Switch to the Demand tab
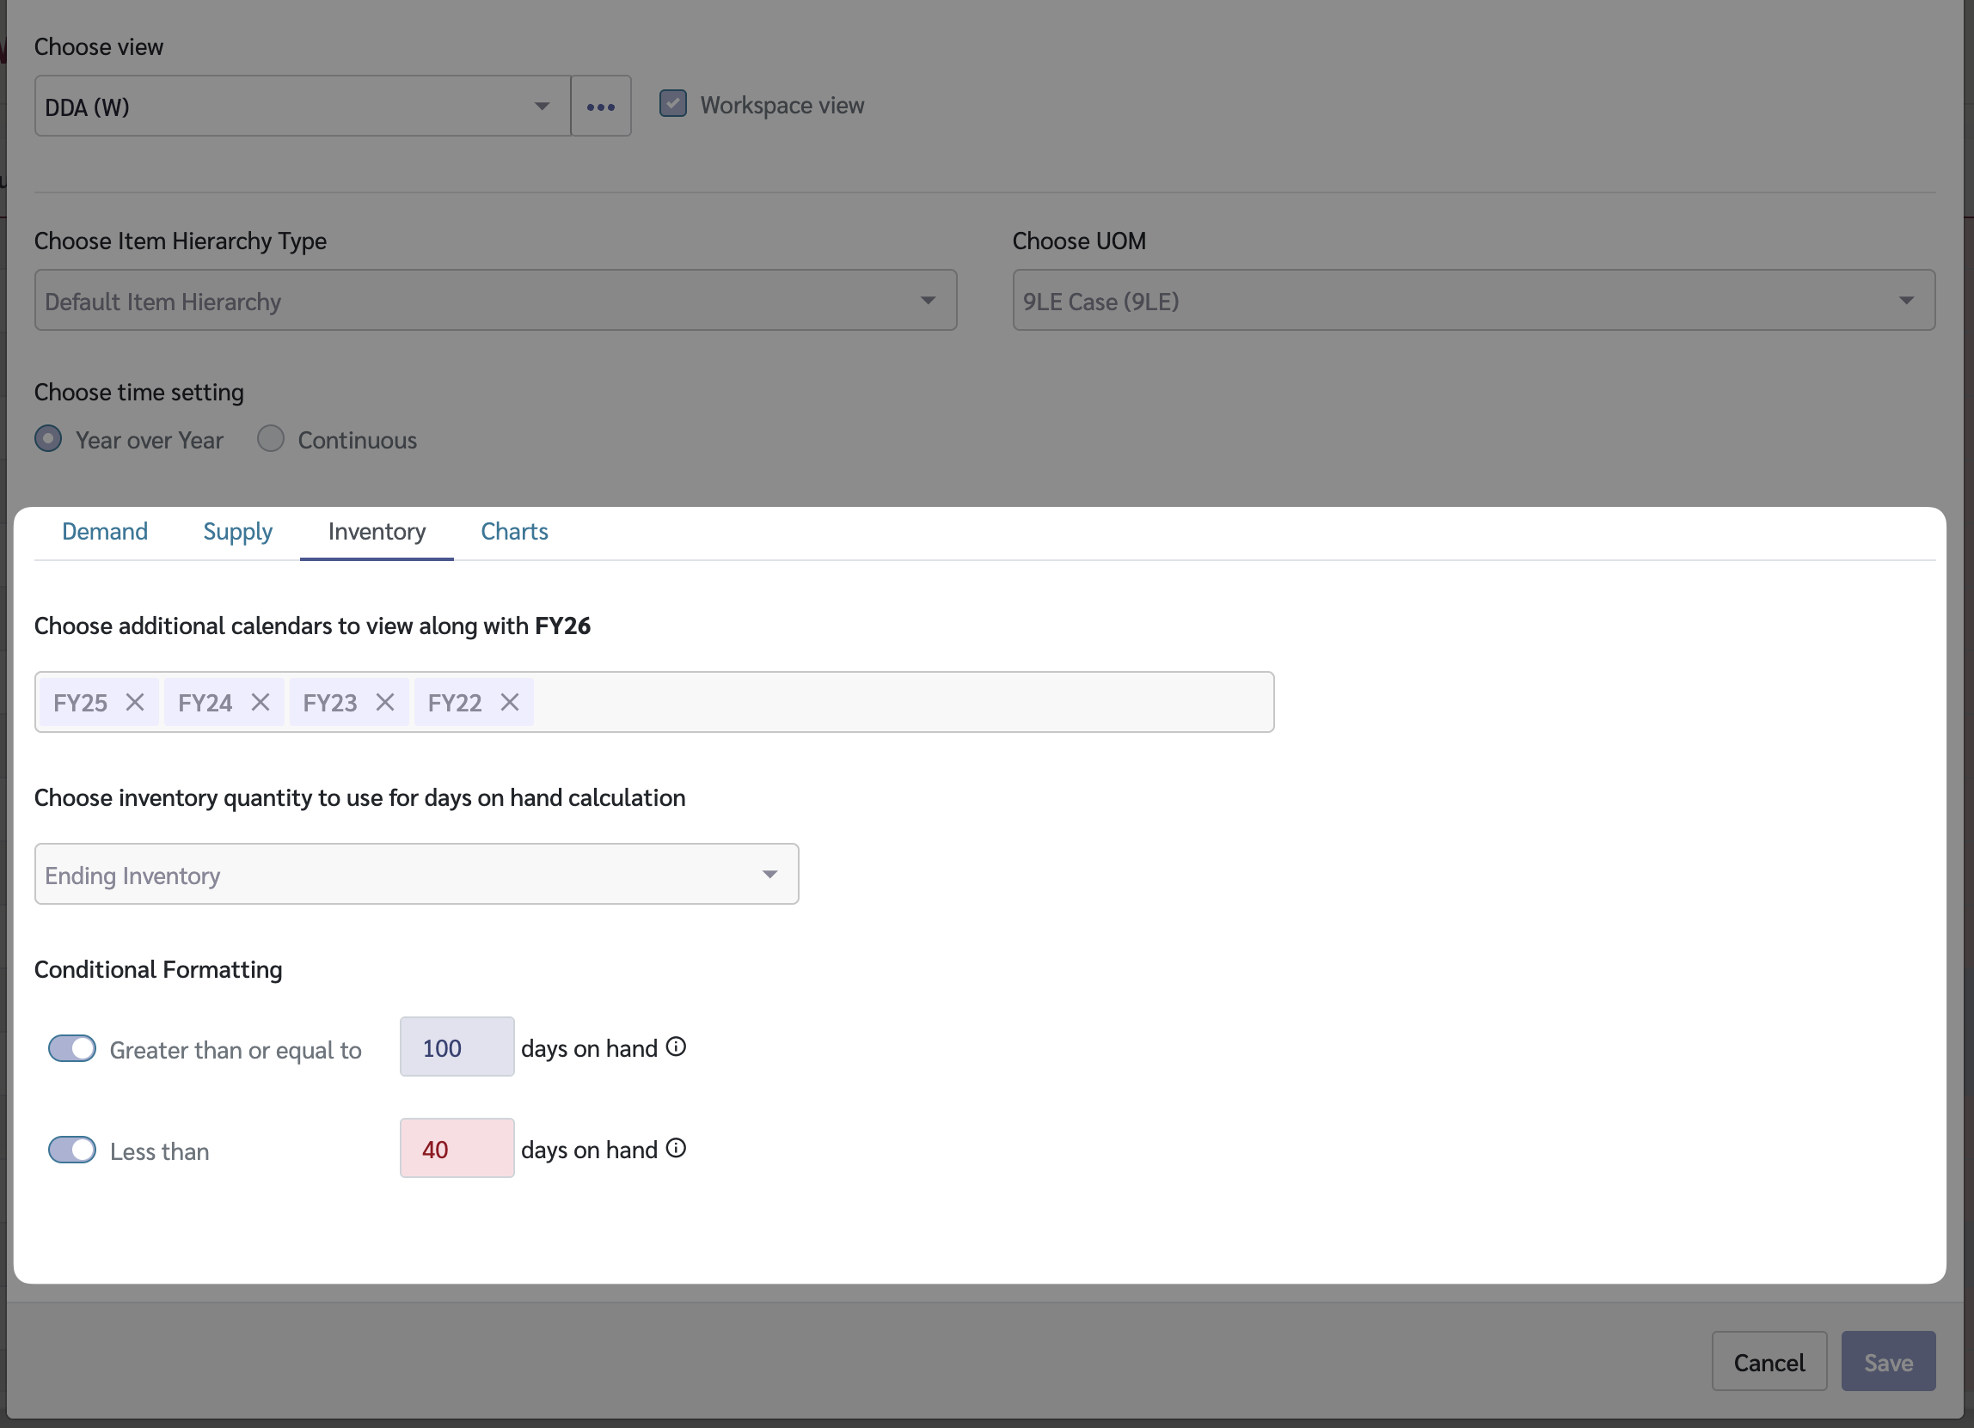Image resolution: width=1974 pixels, height=1428 pixels. click(104, 531)
